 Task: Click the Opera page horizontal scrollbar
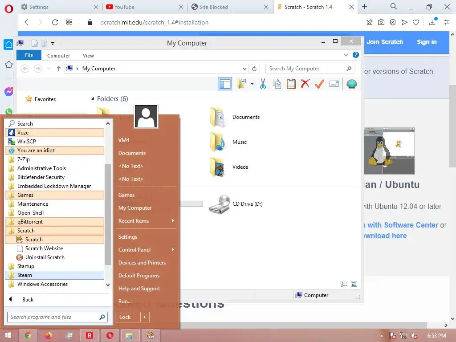[x=302, y=325]
